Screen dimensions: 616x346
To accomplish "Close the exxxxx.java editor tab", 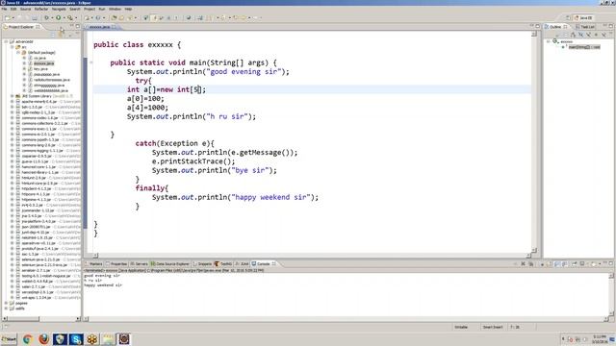I will click(x=114, y=27).
